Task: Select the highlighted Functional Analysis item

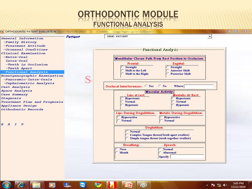Action: 32,72
